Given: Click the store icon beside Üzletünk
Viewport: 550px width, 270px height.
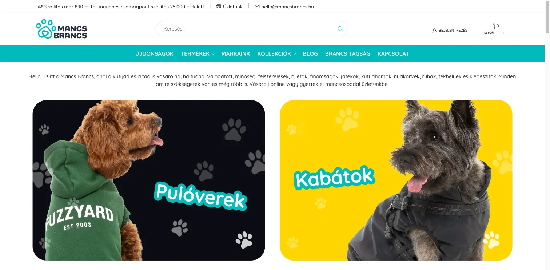Looking at the screenshot, I should [x=219, y=7].
